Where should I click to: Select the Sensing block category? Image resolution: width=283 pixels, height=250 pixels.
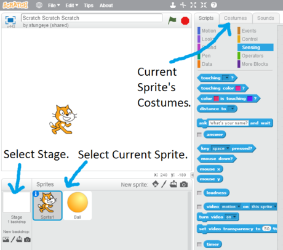click(x=255, y=47)
